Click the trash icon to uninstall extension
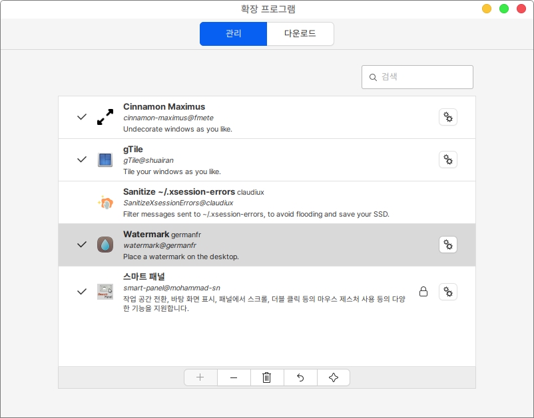The width and height of the screenshot is (534, 418). pos(267,377)
